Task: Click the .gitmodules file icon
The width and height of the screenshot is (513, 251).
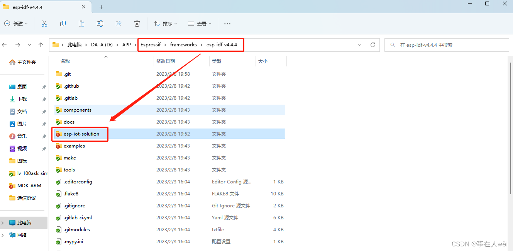Action: (x=59, y=230)
